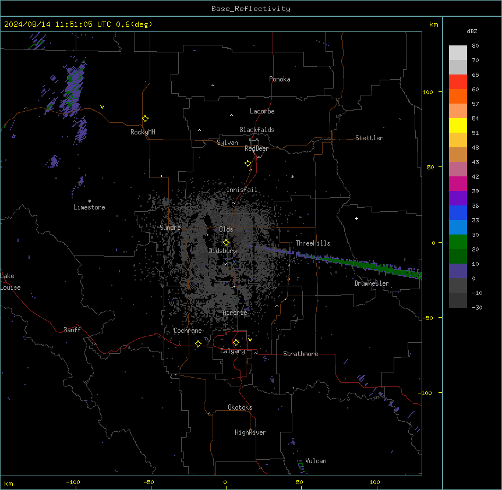
Task: Click the Cochrane label
Action: click(x=188, y=331)
